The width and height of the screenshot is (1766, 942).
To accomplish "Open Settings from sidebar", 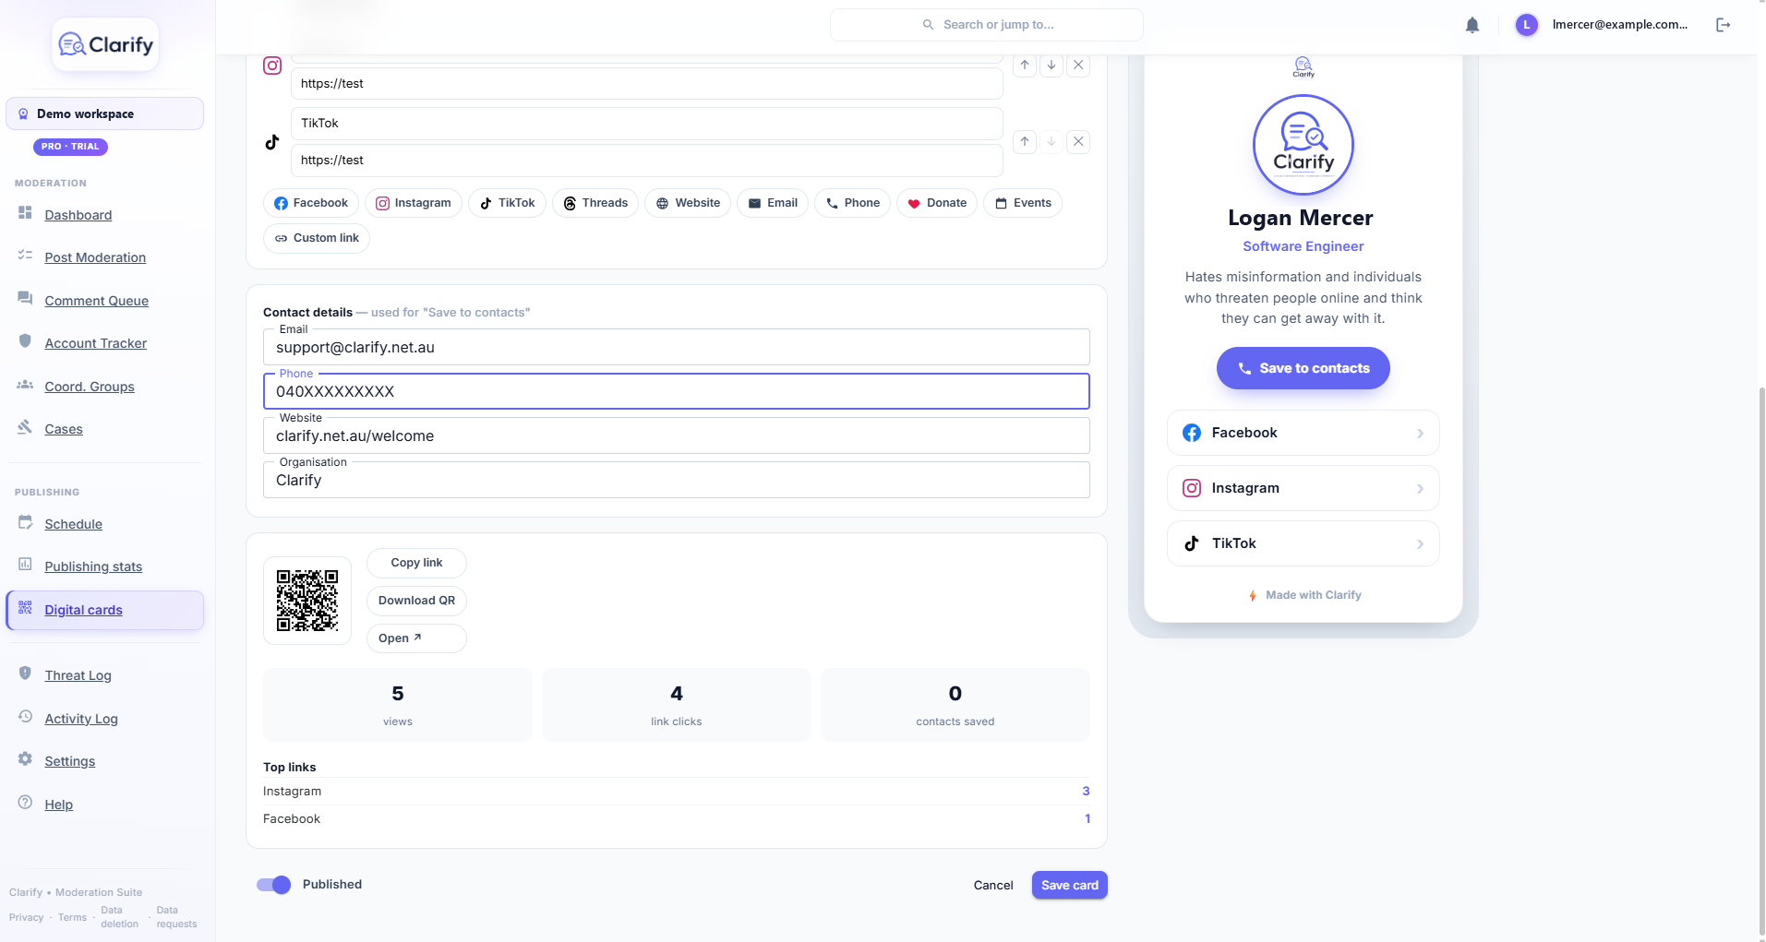I will (70, 761).
